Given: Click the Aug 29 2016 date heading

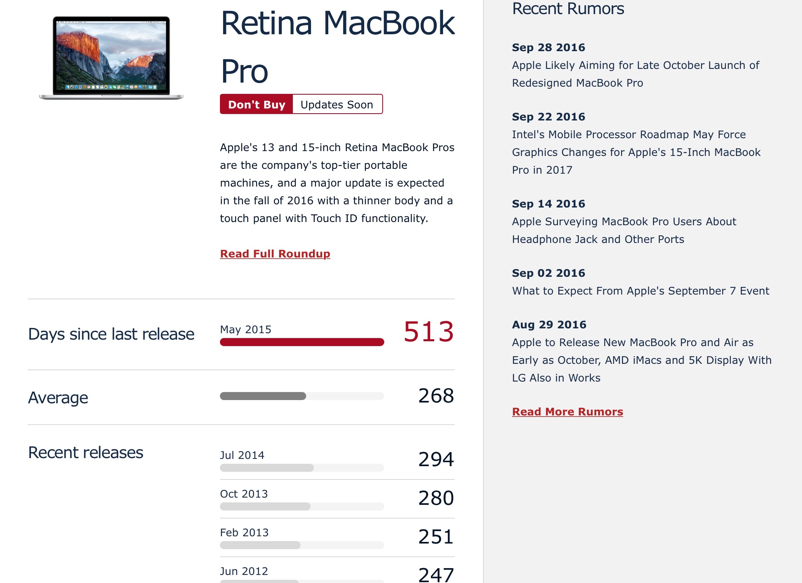Looking at the screenshot, I should pyautogui.click(x=549, y=324).
